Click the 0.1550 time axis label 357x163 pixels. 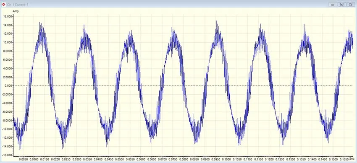pos(344,160)
